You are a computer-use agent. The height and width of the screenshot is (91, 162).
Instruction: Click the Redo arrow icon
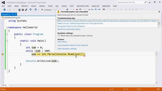(36, 10)
